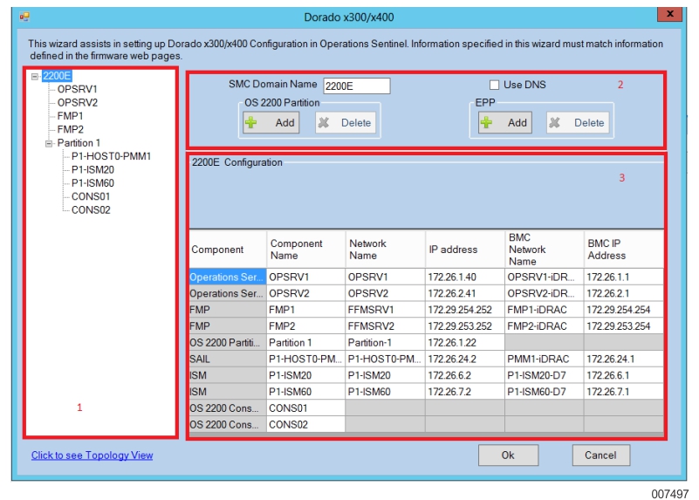Click the BMC Network Name column header
Viewport: 699px width, 500px height.
click(x=545, y=249)
